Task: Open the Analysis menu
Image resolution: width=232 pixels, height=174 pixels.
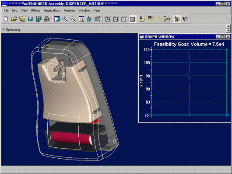Action: 70,10
